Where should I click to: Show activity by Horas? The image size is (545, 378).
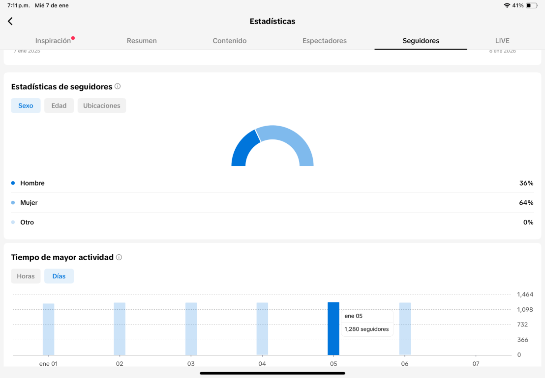tap(26, 276)
